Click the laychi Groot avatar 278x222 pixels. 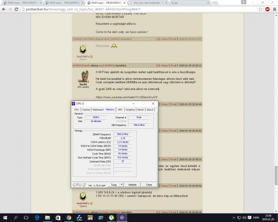pos(83,76)
